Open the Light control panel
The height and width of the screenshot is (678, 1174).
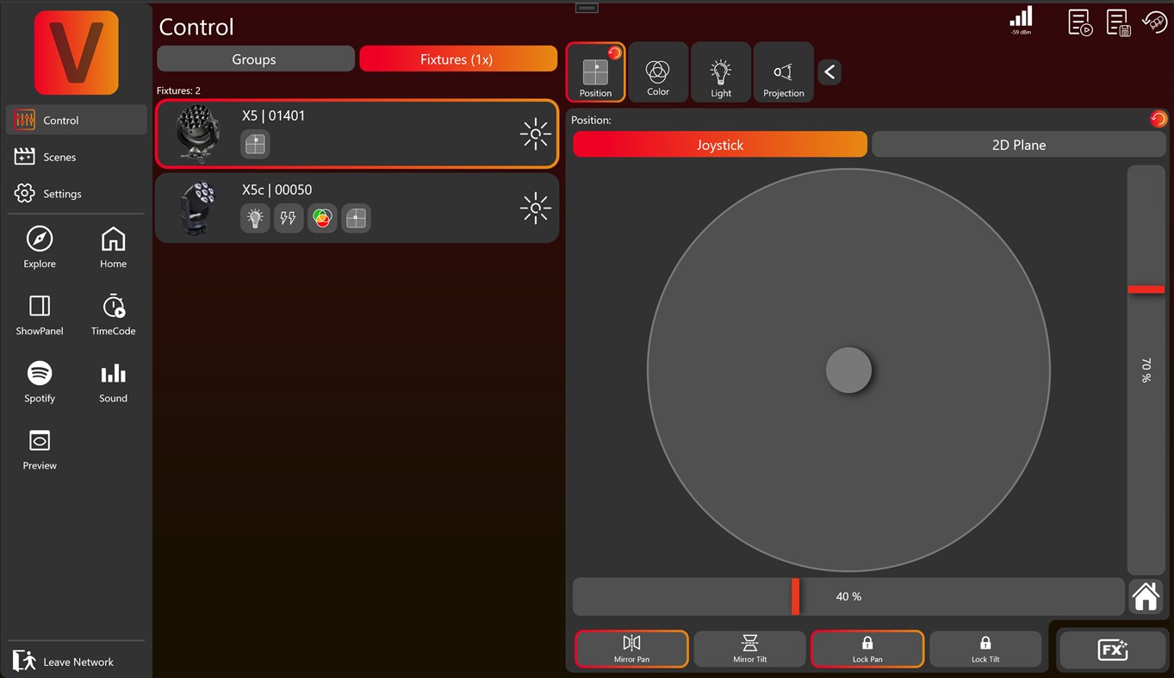(x=720, y=72)
